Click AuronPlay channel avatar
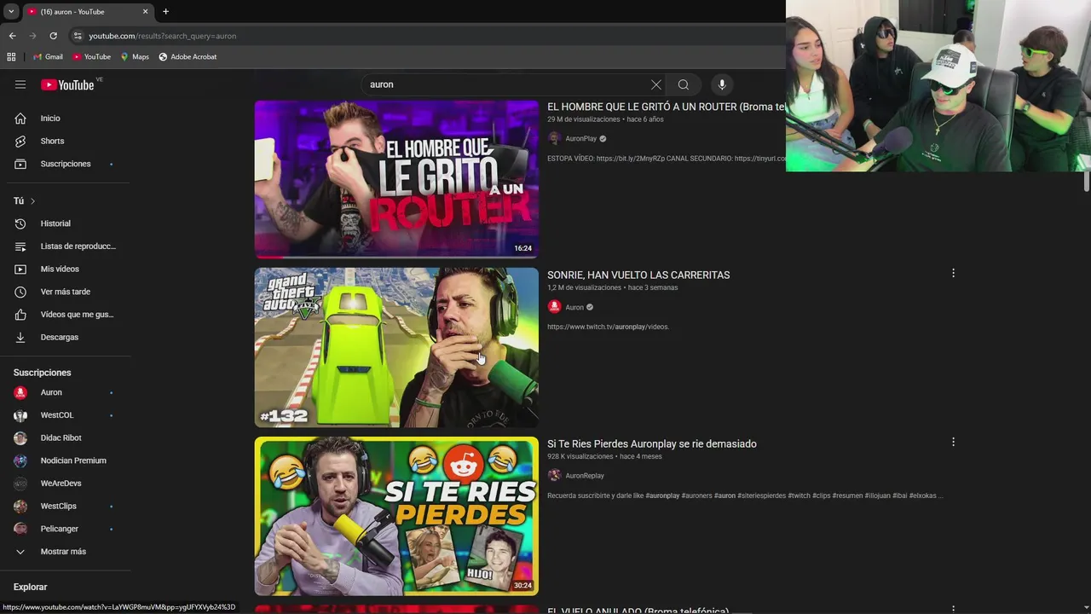The height and width of the screenshot is (614, 1091). [x=554, y=138]
